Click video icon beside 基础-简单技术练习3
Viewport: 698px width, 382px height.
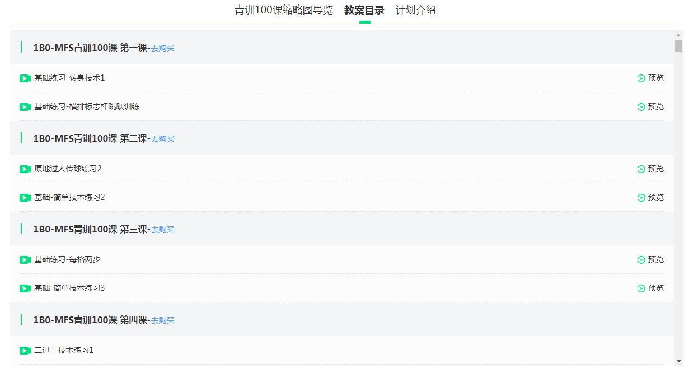[25, 288]
